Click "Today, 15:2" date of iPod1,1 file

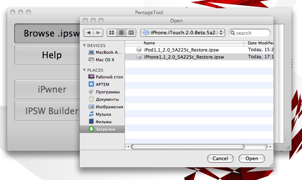261,50
